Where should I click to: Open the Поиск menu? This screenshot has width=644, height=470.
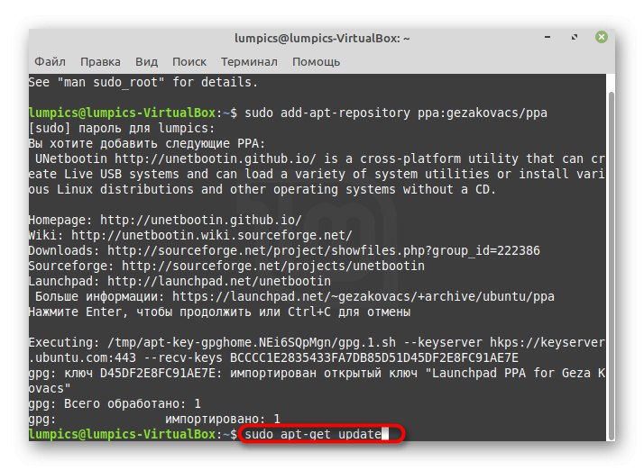coord(189,61)
